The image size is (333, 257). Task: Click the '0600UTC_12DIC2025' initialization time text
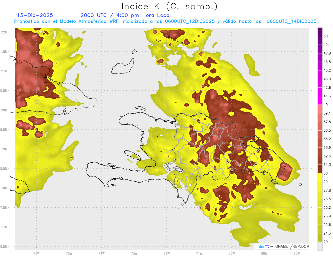(x=190, y=21)
